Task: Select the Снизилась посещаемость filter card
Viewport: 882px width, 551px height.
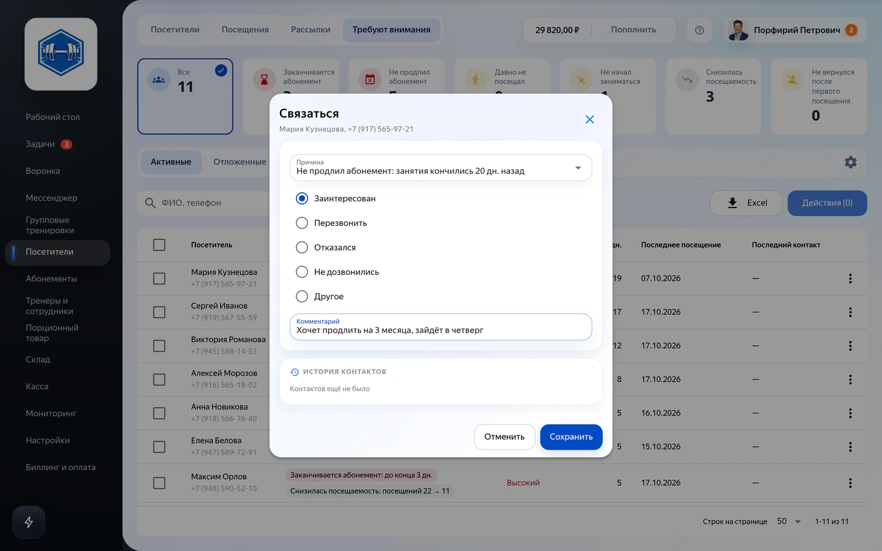Action: [714, 96]
